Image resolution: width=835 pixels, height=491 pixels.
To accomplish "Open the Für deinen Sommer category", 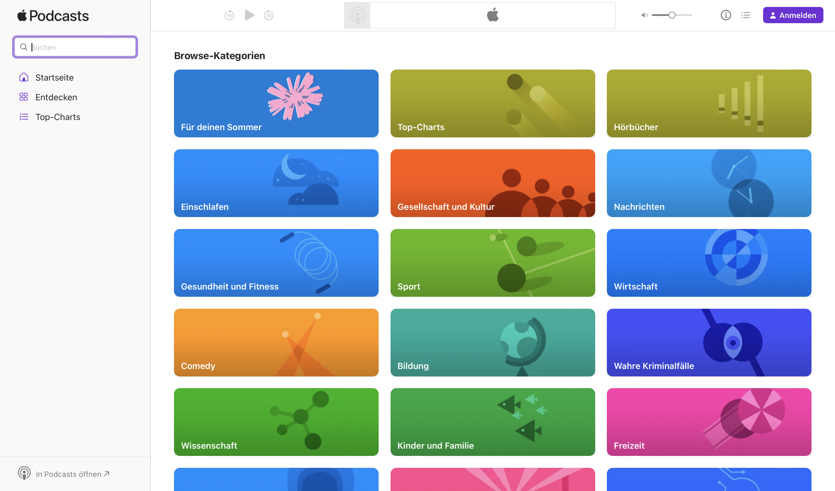I will click(x=276, y=103).
